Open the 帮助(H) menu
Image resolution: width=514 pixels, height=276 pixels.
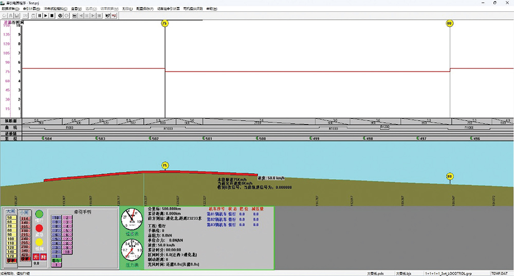point(211,9)
